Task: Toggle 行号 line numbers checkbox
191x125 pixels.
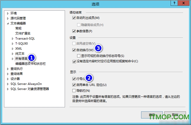Action: coord(74,79)
